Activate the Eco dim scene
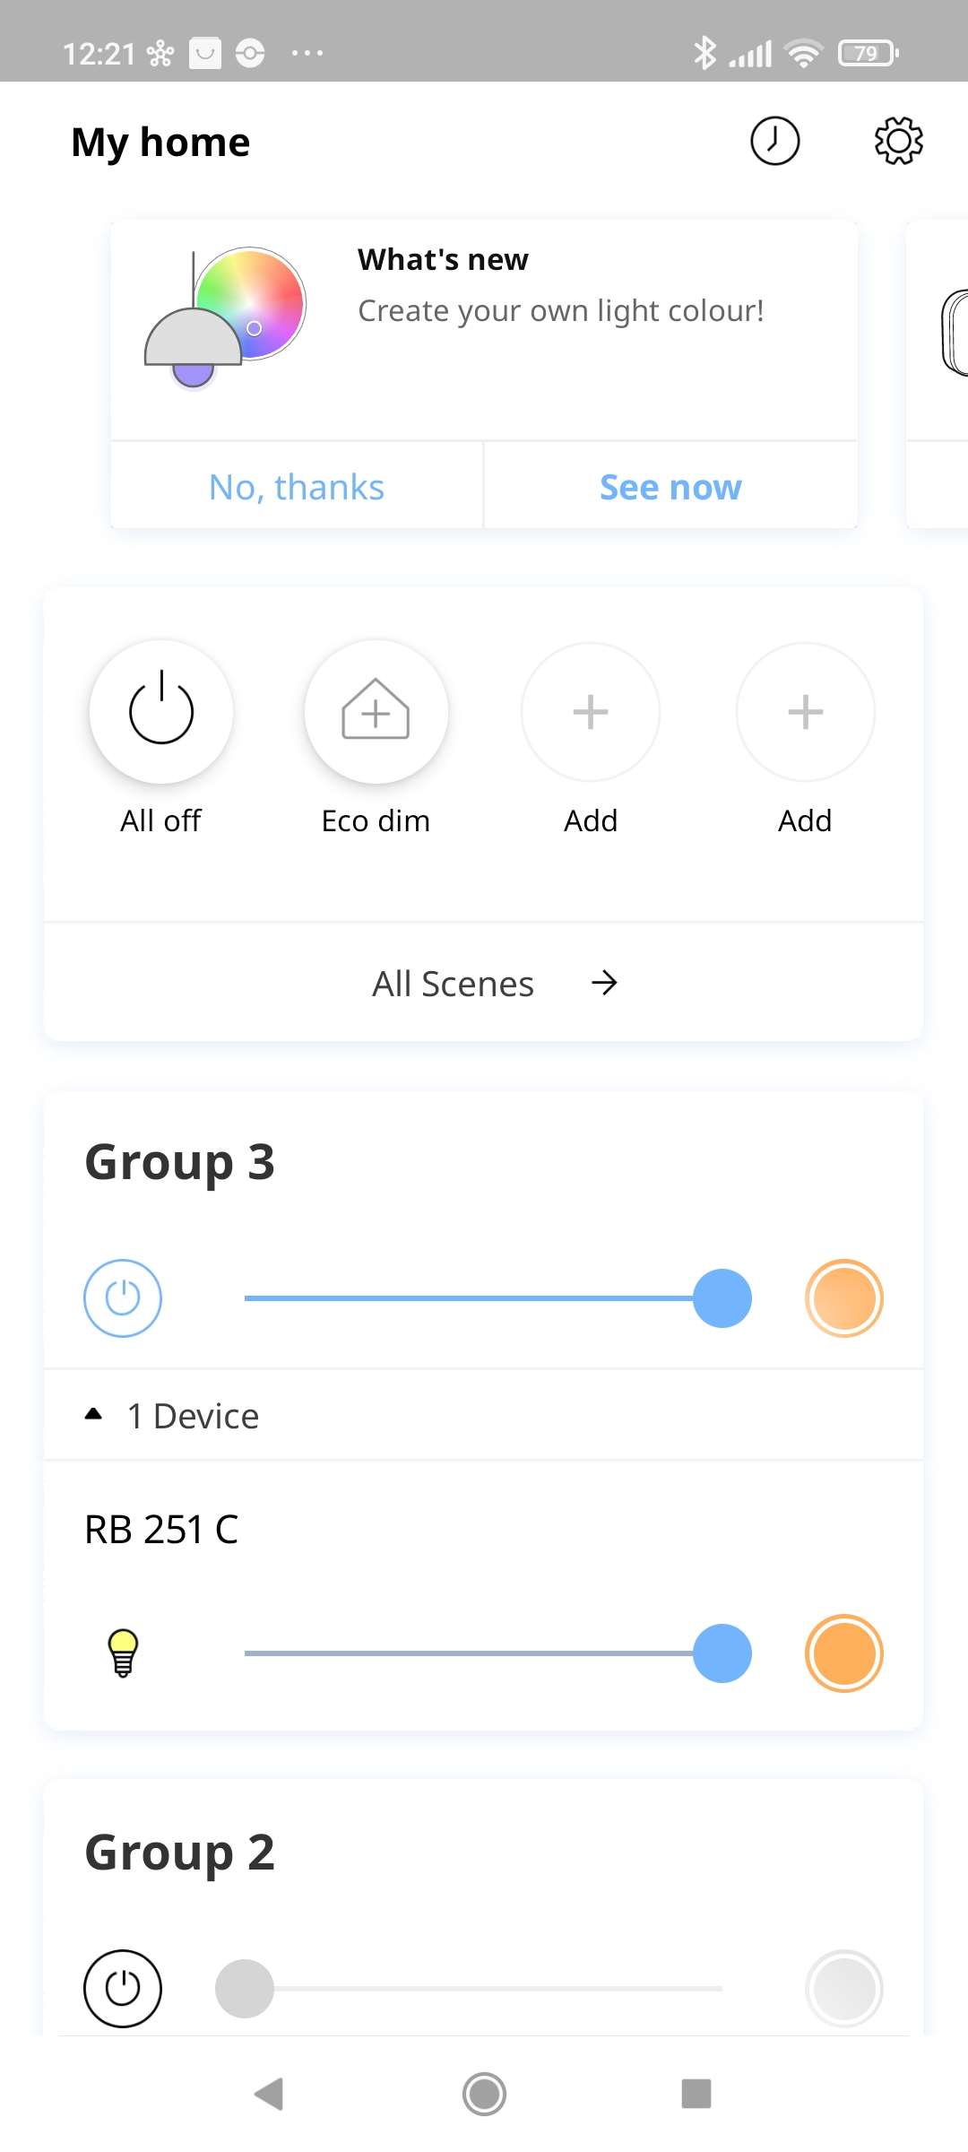 (376, 712)
